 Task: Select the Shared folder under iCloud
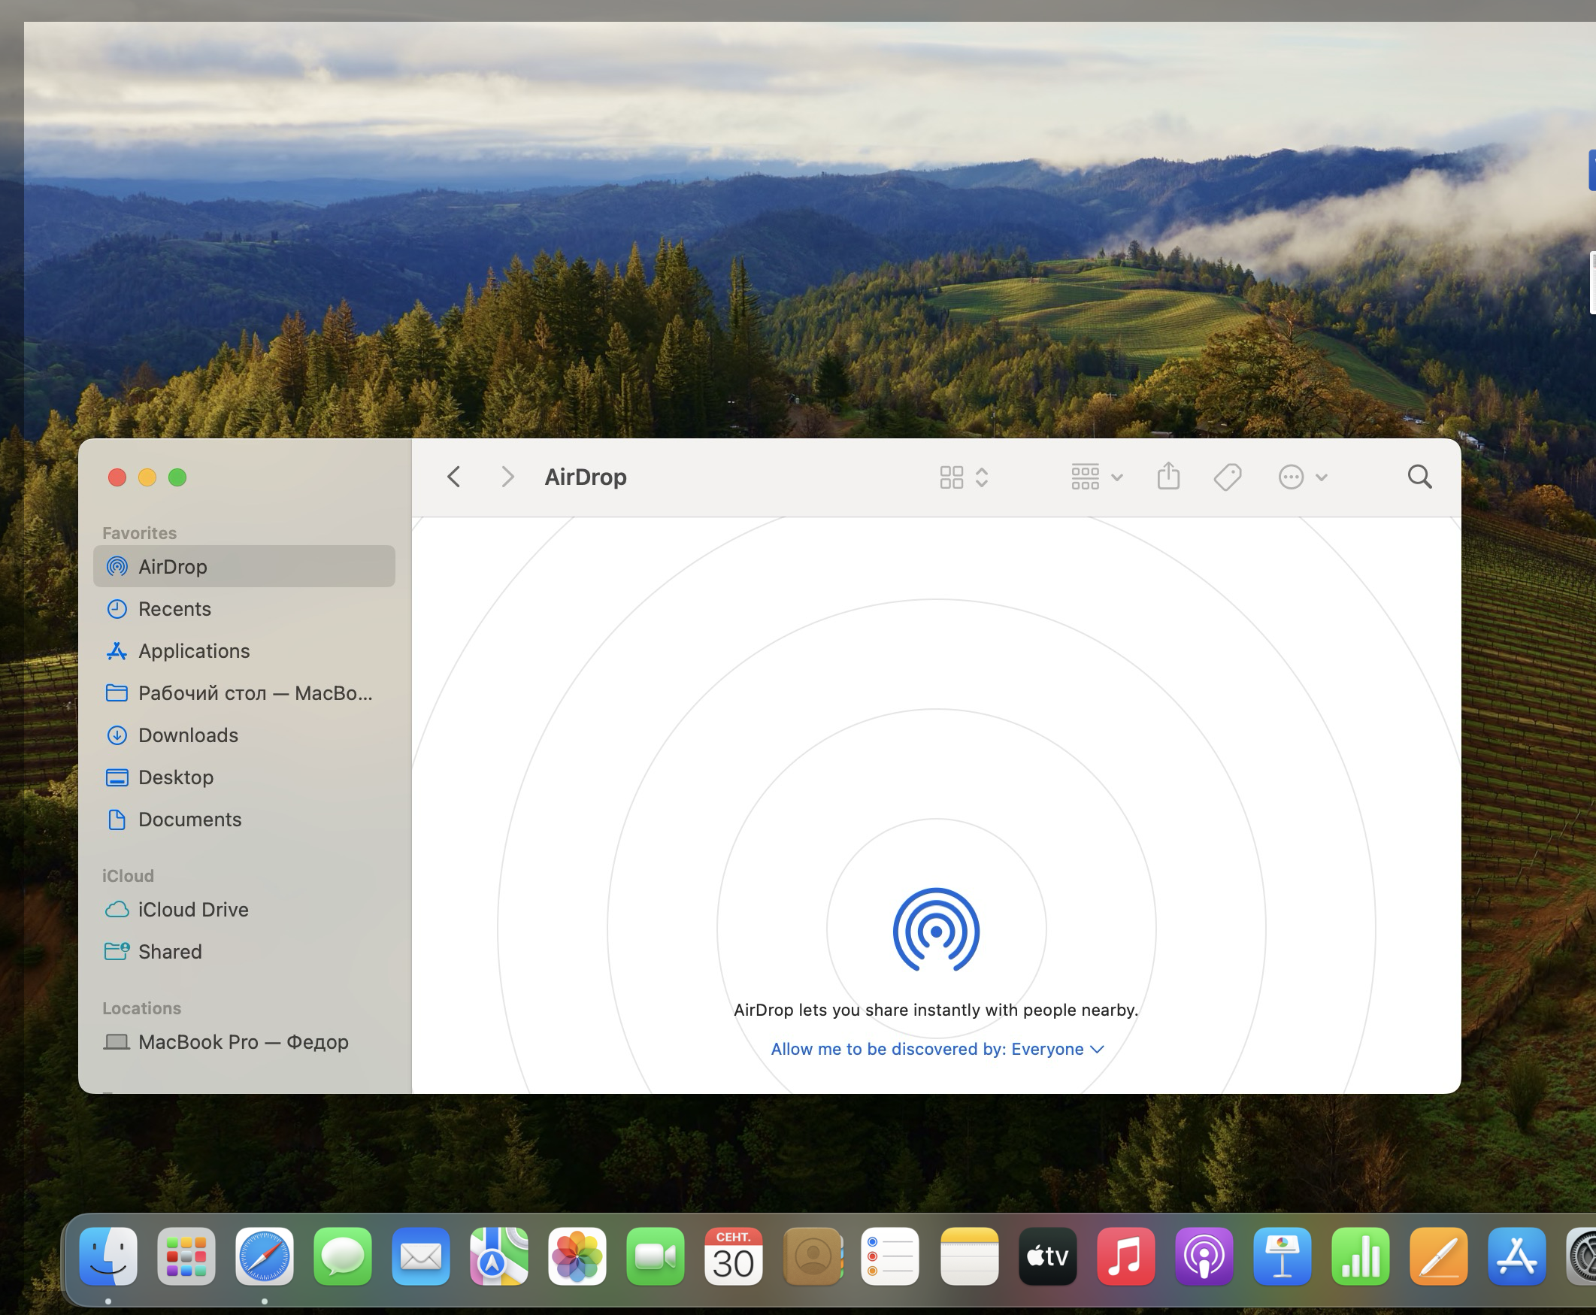[170, 951]
